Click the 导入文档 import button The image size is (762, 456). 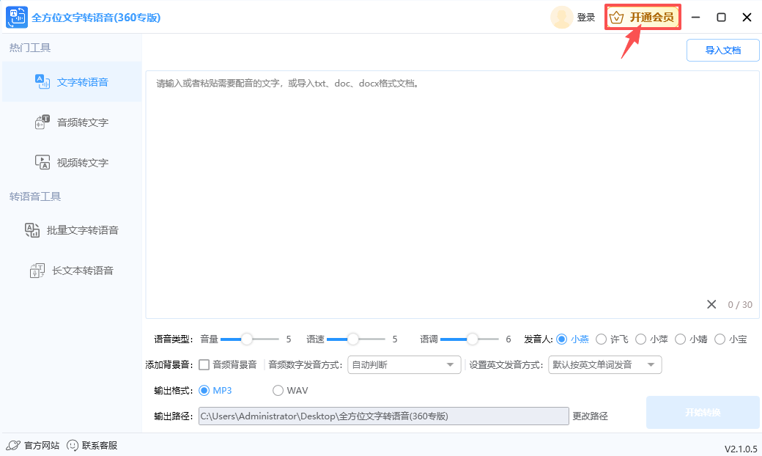[x=722, y=51]
